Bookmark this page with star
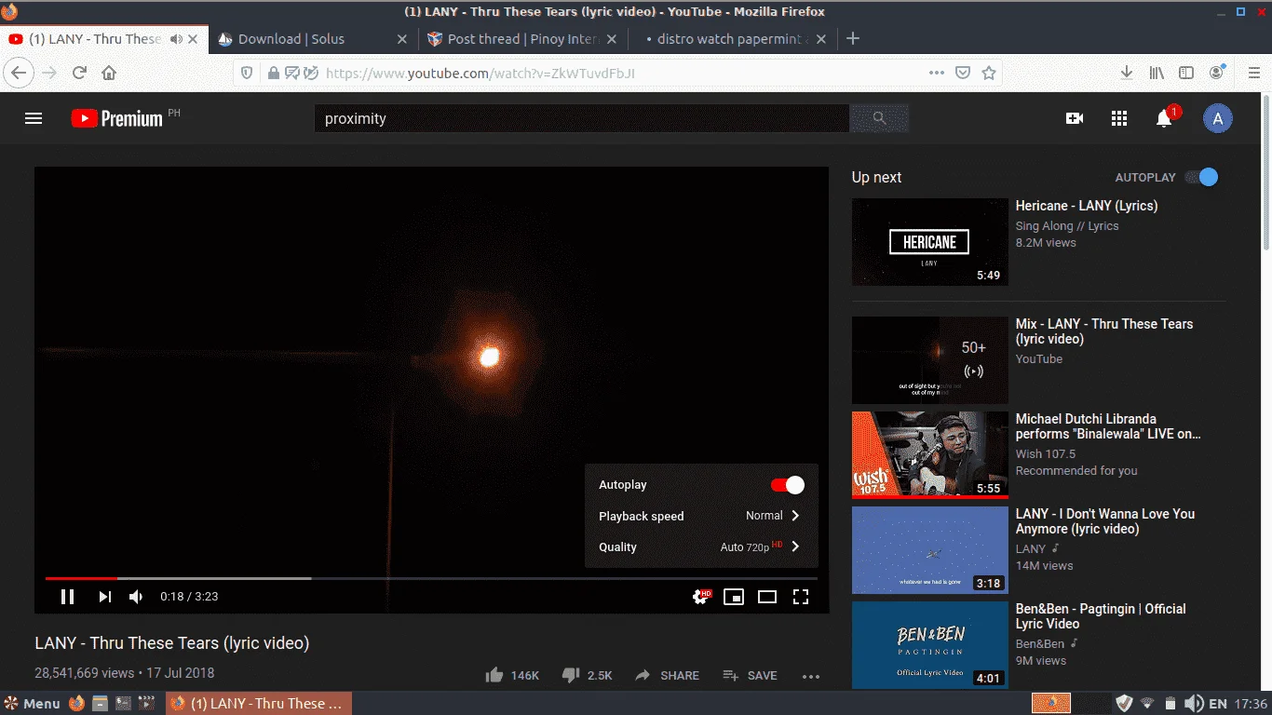Screen dimensions: 1272x715 (989, 73)
